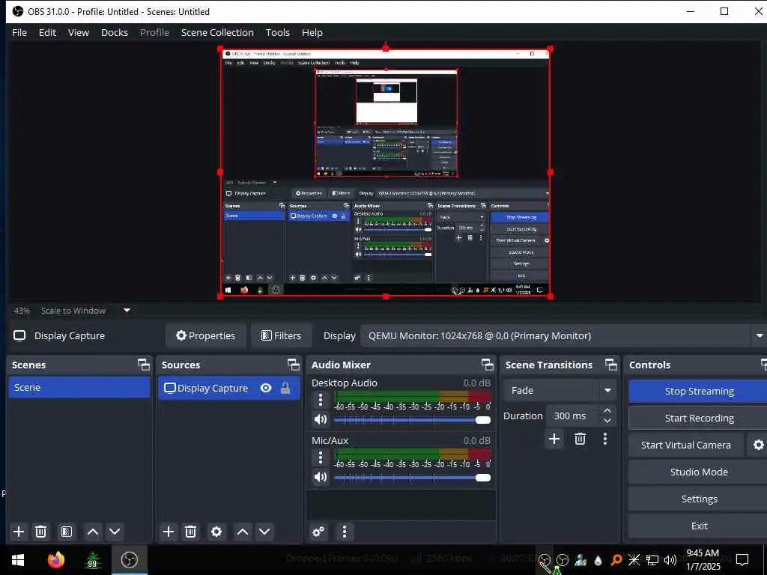Add a scene transition with plus icon
Screen dimensions: 767x575
[554, 439]
